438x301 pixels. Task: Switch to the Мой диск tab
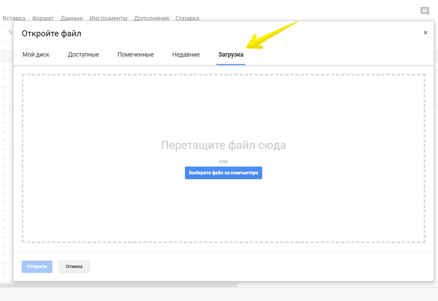coord(36,55)
